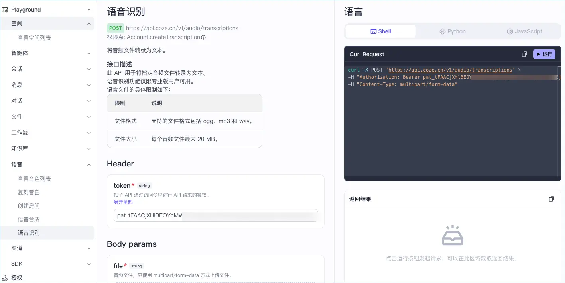Open 复刻音色 in the sidebar
The image size is (565, 283).
tap(29, 192)
